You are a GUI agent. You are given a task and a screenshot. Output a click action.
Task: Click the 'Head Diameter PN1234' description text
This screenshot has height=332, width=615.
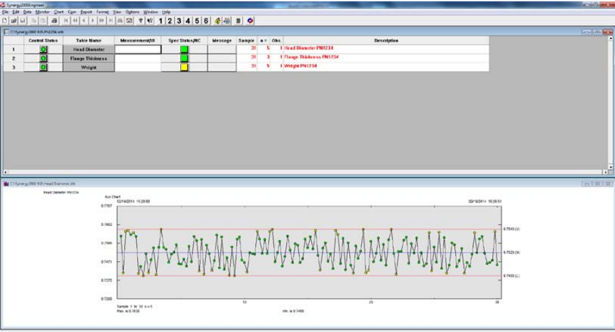(309, 48)
